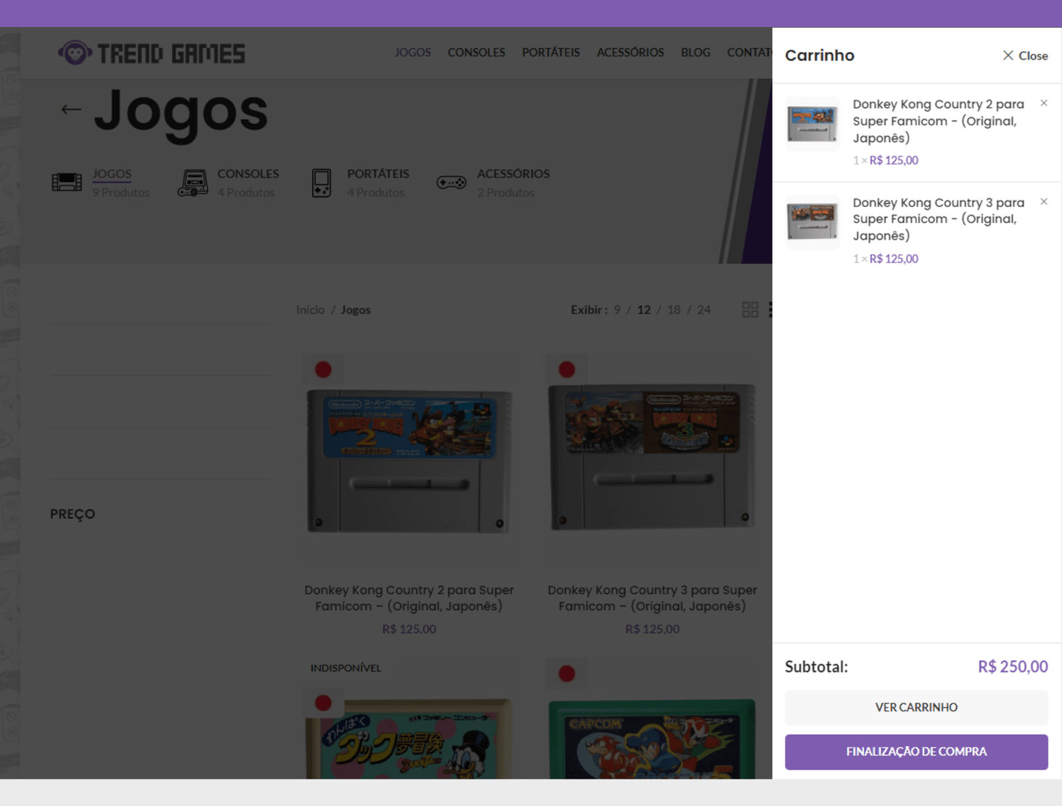This screenshot has width=1062, height=806.
Task: Select the ACESSÓRIOS controller category icon
Action: point(451,182)
